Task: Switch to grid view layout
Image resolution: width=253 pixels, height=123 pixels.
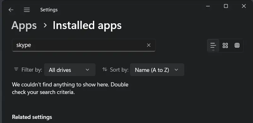Action: point(225,45)
